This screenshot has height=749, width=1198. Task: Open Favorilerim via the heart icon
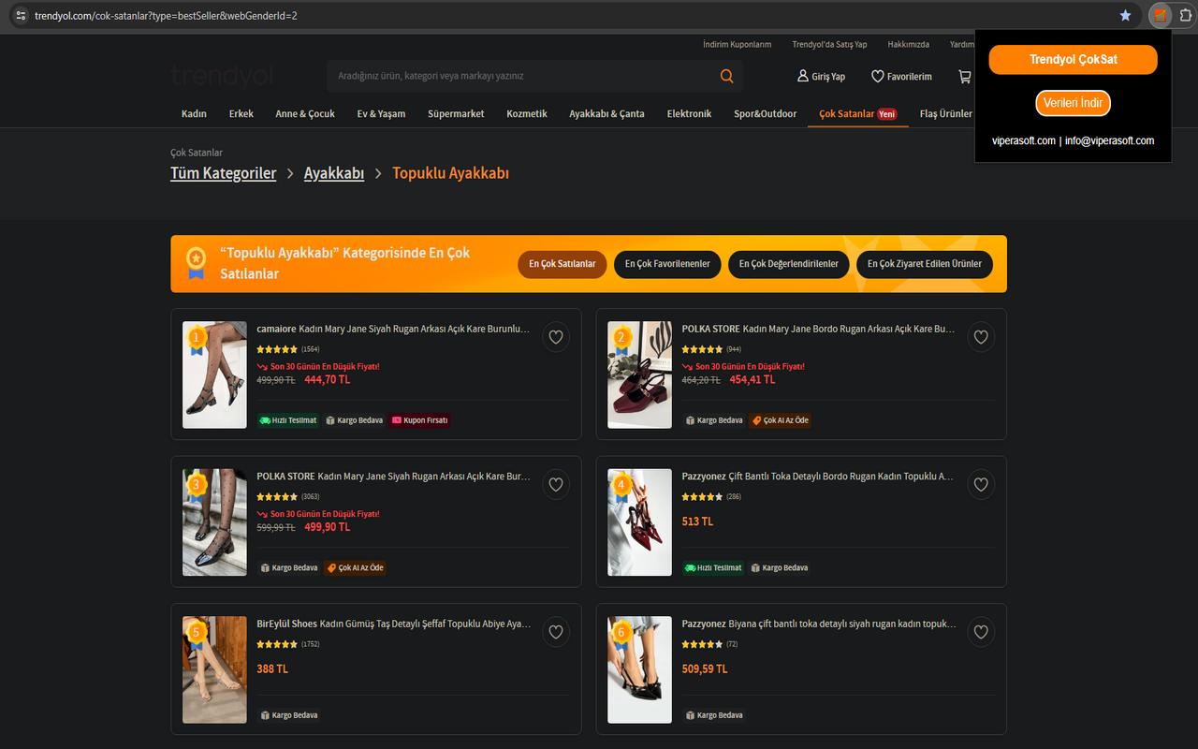pos(877,76)
